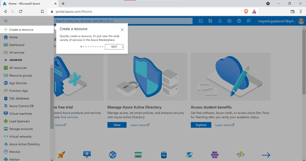Open the Help question mark icon

point(239,21)
